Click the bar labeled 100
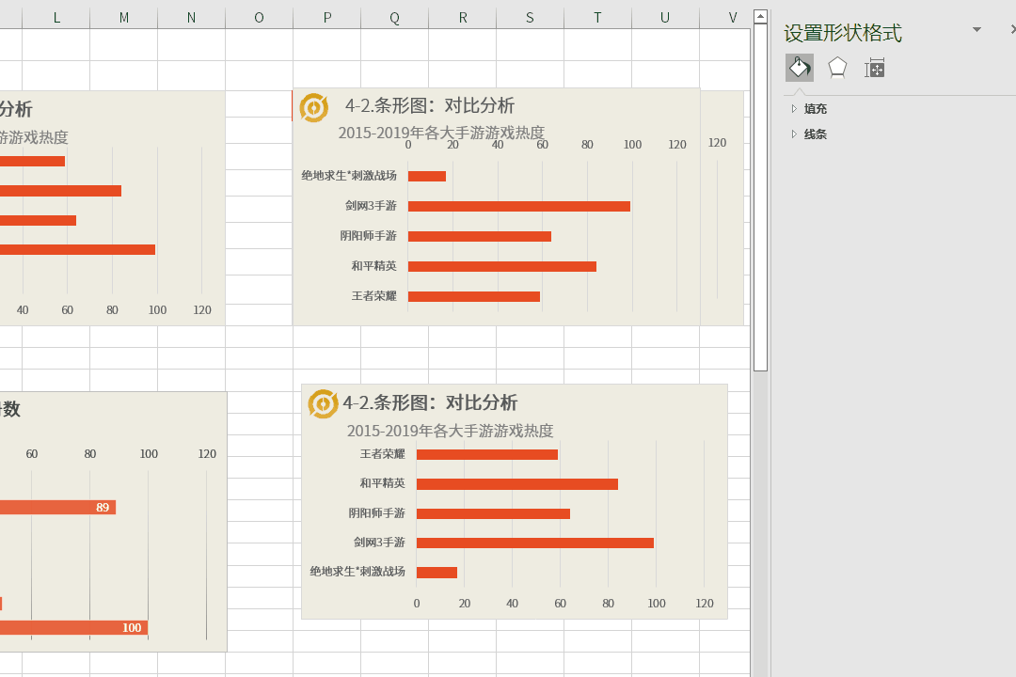 coord(74,628)
